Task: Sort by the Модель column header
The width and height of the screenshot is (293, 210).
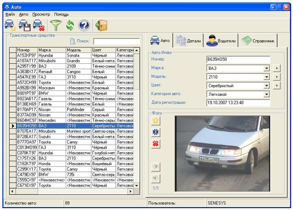Action: coord(79,50)
